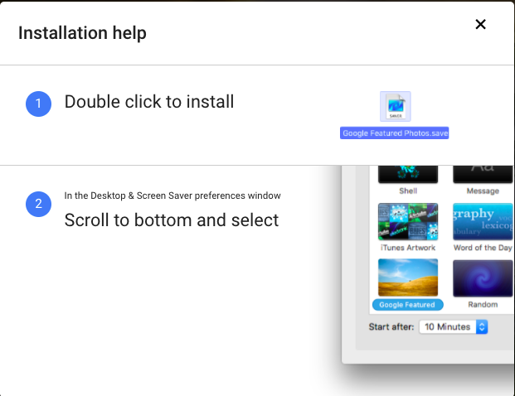
Task: Click the iTunes Artwork text label
Action: [x=407, y=248]
